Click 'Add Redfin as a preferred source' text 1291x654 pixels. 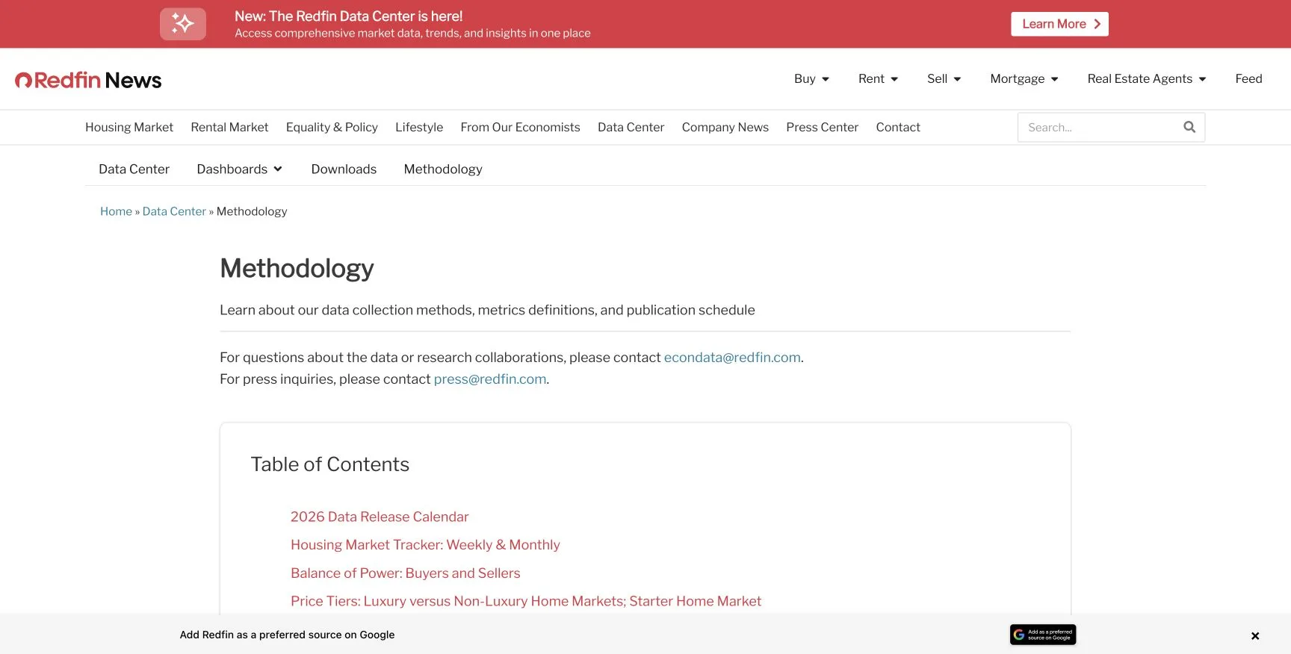click(x=287, y=635)
